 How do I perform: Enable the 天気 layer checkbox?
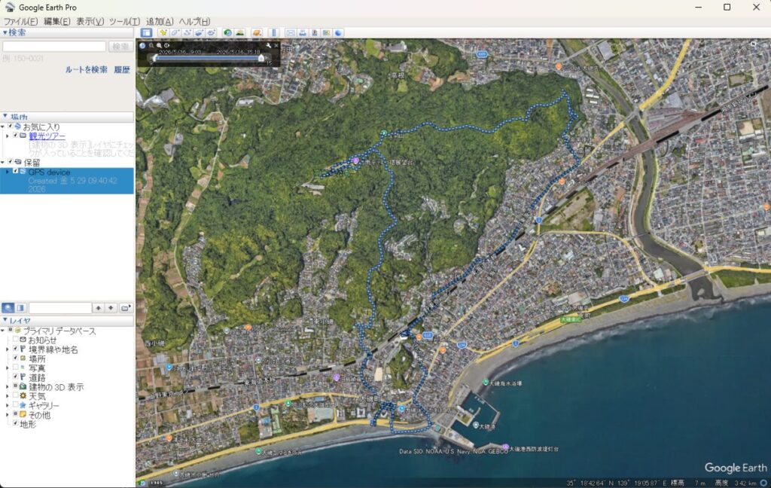click(15, 395)
